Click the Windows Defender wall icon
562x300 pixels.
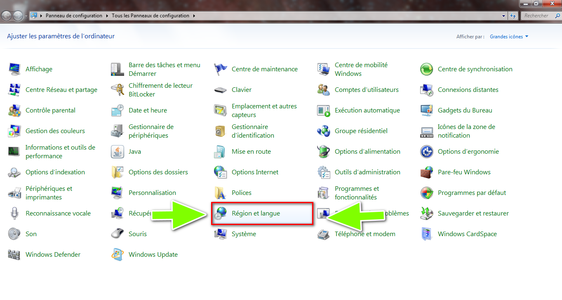click(14, 255)
